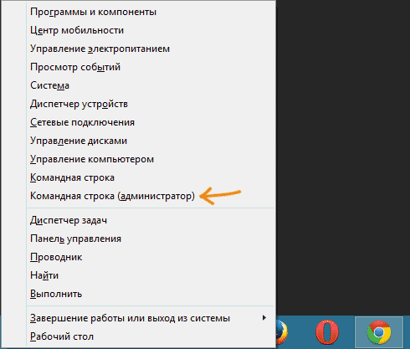Open the Выполнить dialog entry
The width and height of the screenshot is (410, 349).
(151, 294)
